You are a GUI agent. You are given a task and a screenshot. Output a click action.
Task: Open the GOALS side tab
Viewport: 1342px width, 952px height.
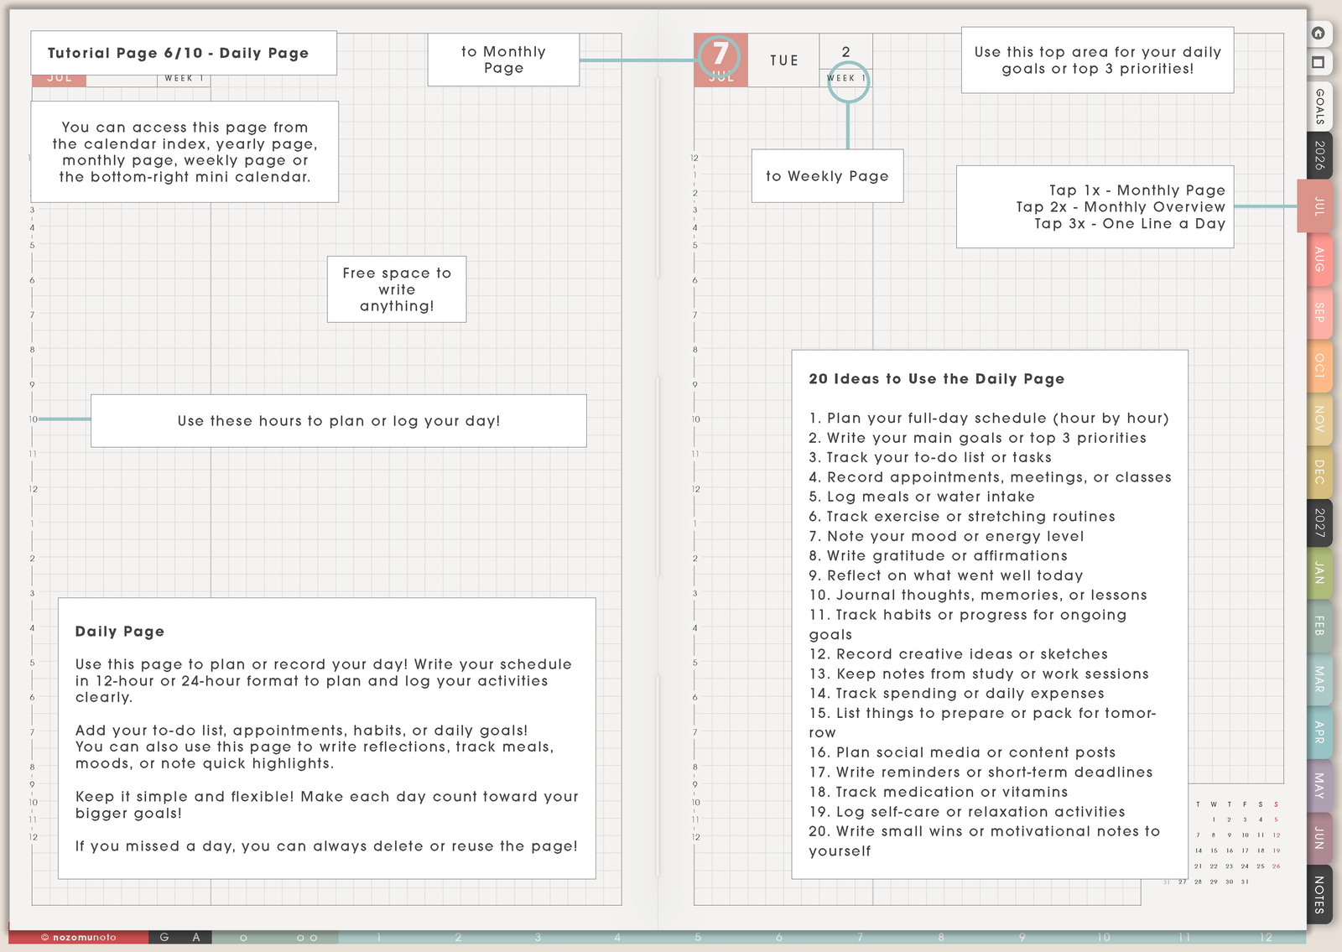point(1319,106)
